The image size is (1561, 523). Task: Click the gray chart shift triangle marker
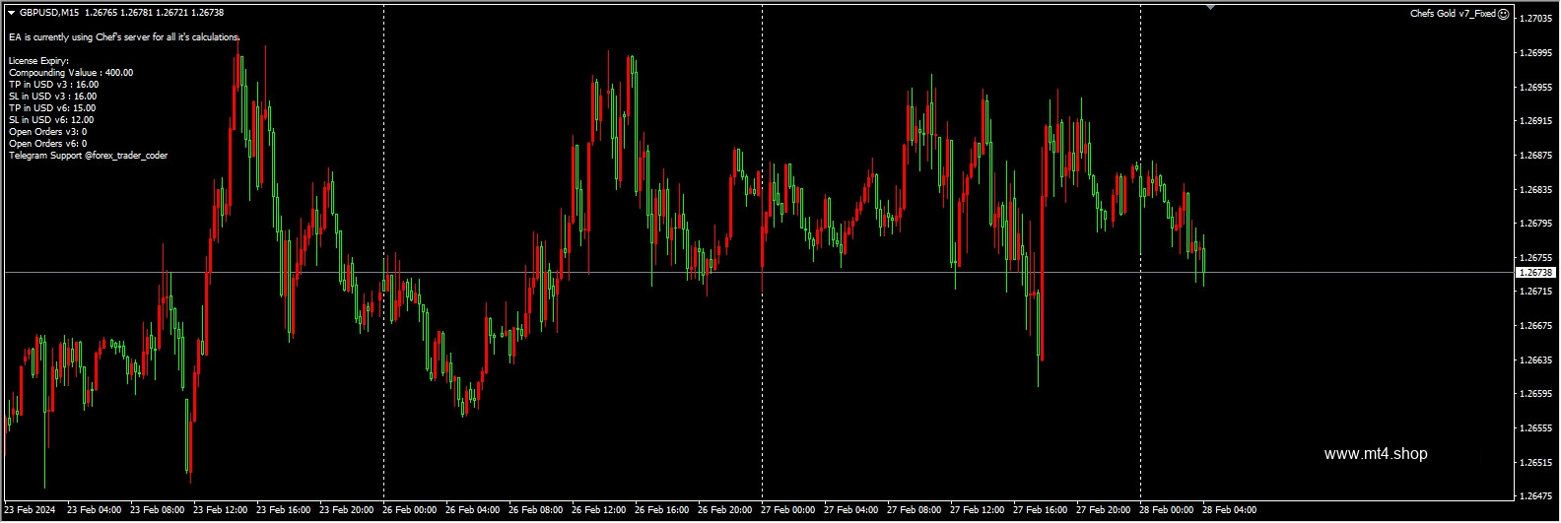[x=1210, y=8]
